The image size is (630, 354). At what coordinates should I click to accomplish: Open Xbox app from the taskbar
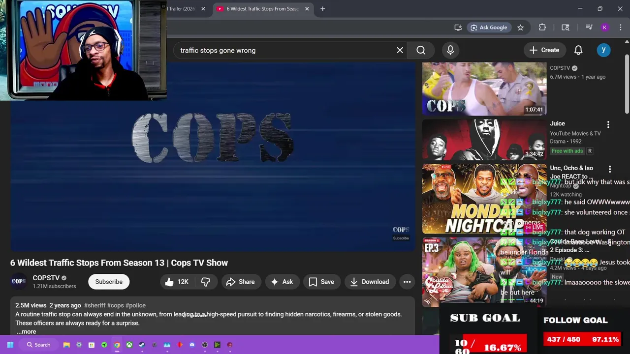coord(129,345)
